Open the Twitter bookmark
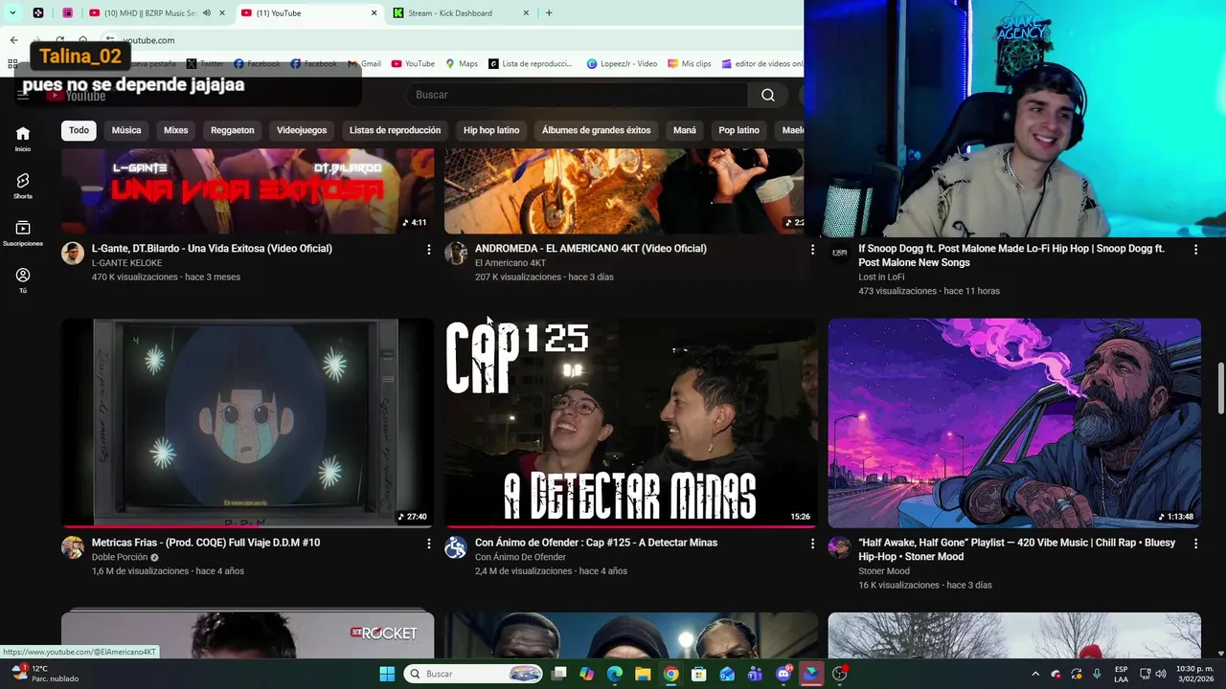The width and height of the screenshot is (1226, 689). (x=205, y=64)
